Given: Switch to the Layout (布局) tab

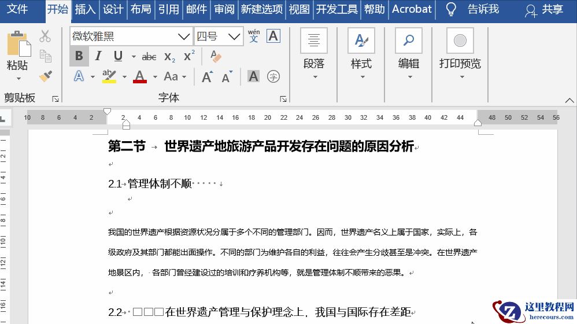Looking at the screenshot, I should tap(140, 9).
